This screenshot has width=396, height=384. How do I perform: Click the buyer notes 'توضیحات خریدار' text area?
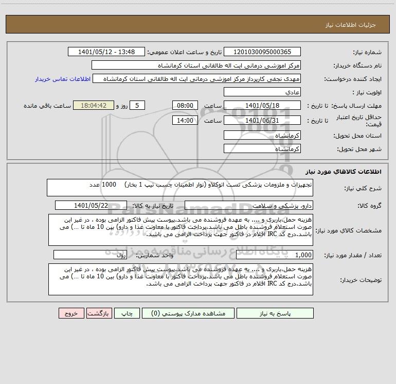(x=181, y=279)
